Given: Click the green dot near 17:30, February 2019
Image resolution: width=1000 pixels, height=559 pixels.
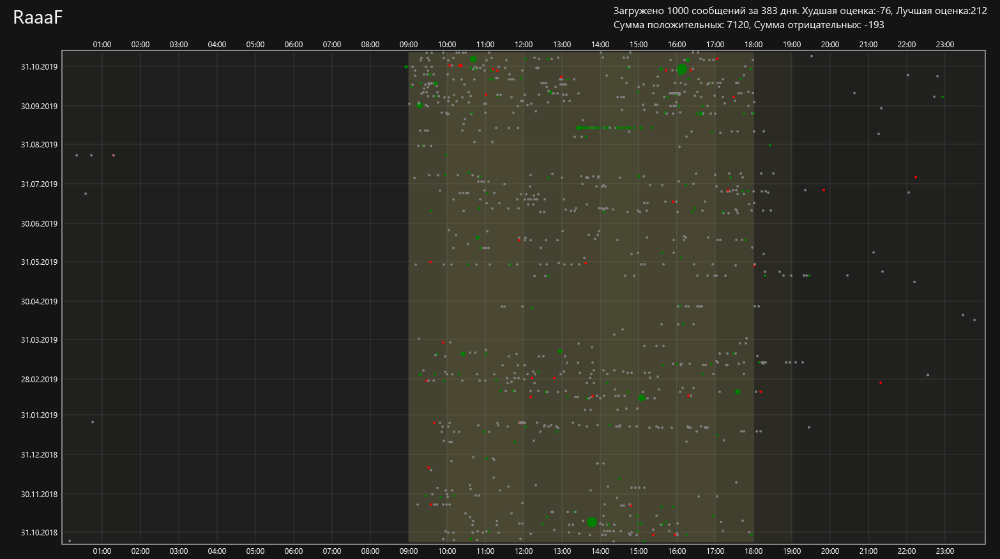Looking at the screenshot, I should pos(738,392).
